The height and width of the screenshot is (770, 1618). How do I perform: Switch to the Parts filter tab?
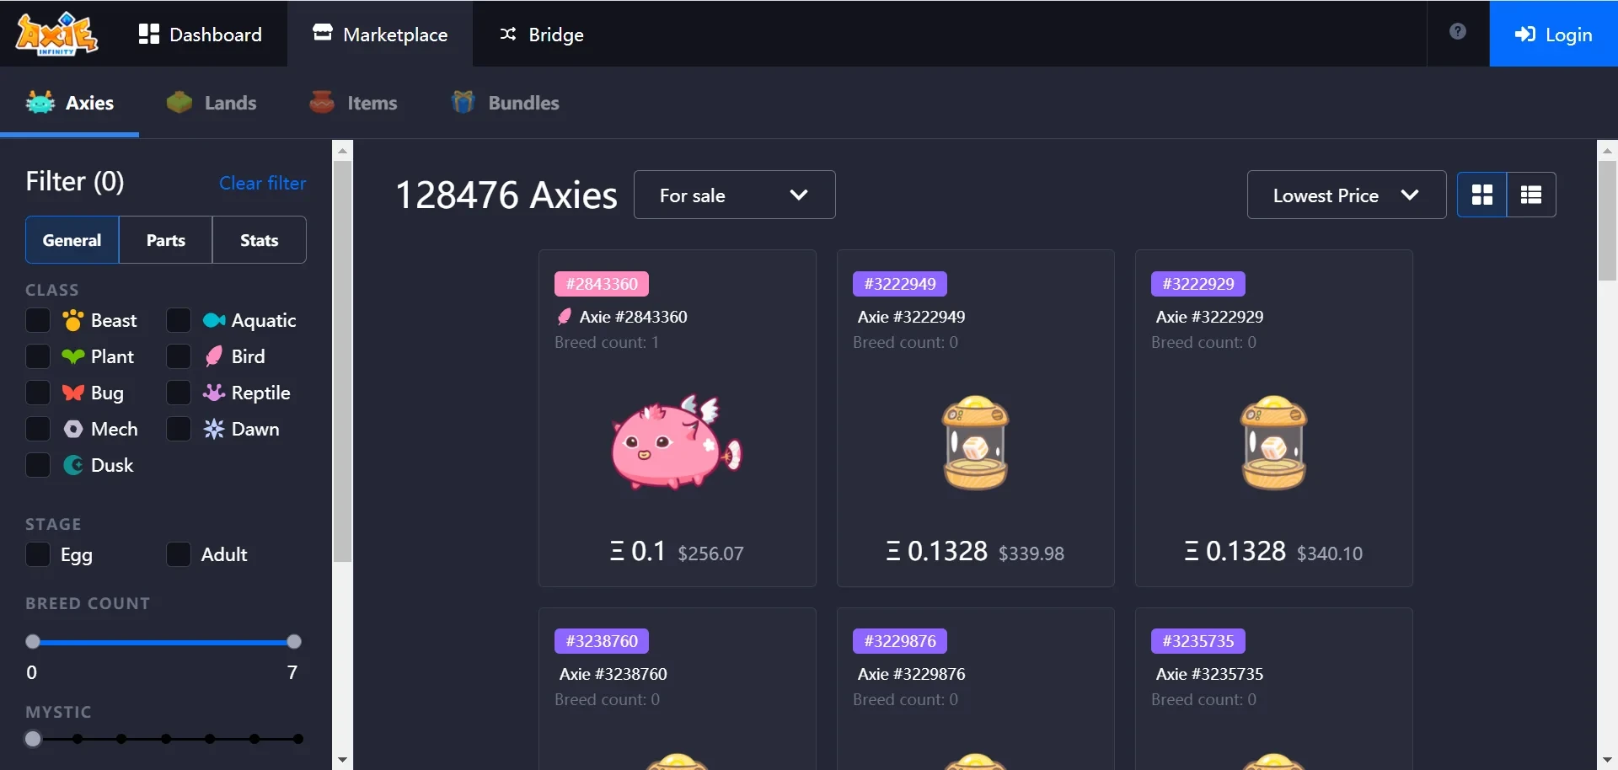166,240
